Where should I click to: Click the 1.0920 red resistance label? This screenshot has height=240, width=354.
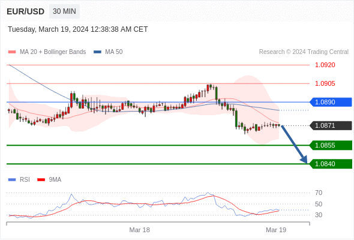coord(325,65)
